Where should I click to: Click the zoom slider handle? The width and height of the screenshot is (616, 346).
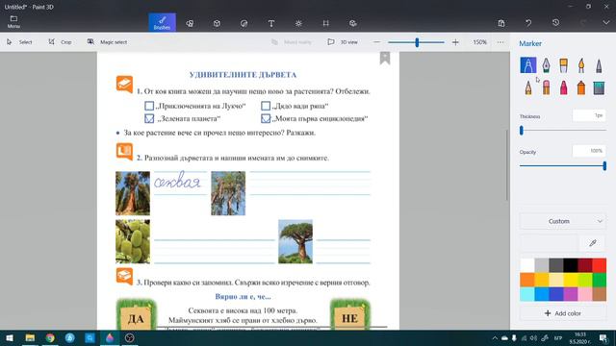(x=417, y=42)
